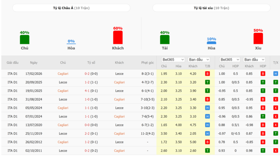Click green T handicap badge on 07/01/2024 row
The image size is (280, 158).
[263, 116]
